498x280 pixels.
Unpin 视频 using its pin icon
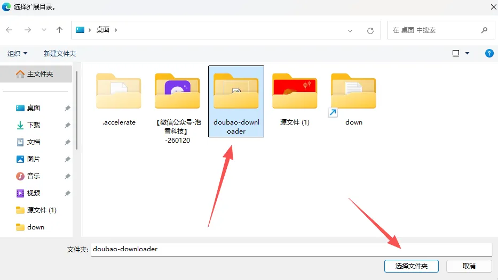click(x=67, y=194)
